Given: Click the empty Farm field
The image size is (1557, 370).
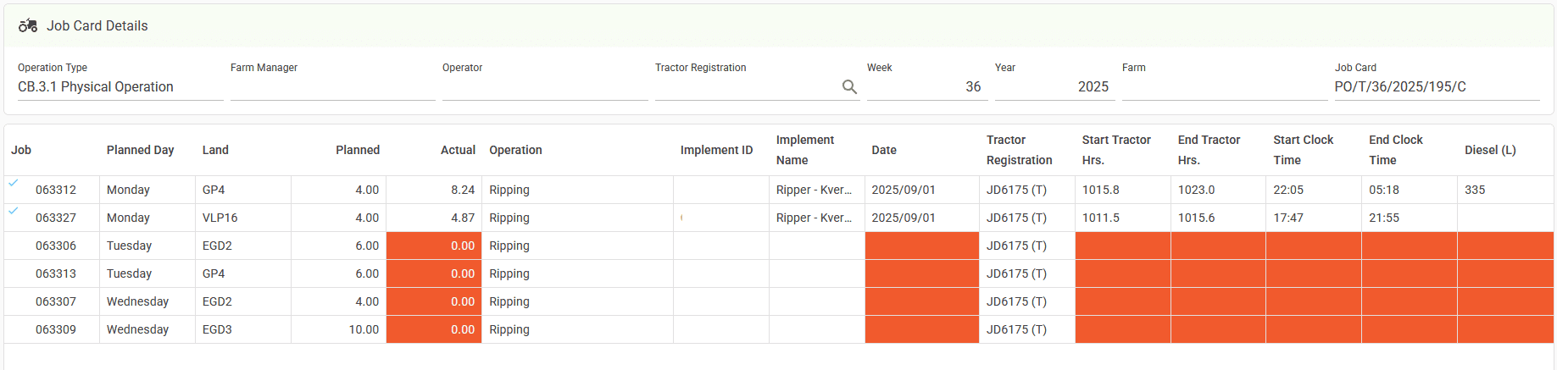Looking at the screenshot, I should point(1224,87).
